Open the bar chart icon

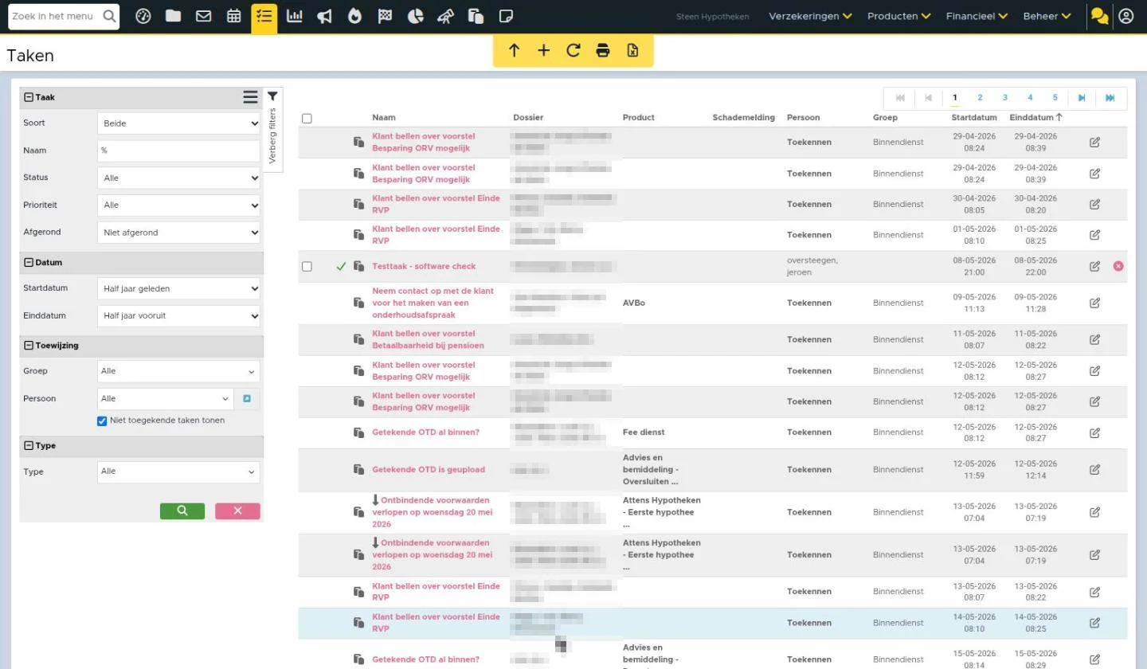pyautogui.click(x=295, y=16)
